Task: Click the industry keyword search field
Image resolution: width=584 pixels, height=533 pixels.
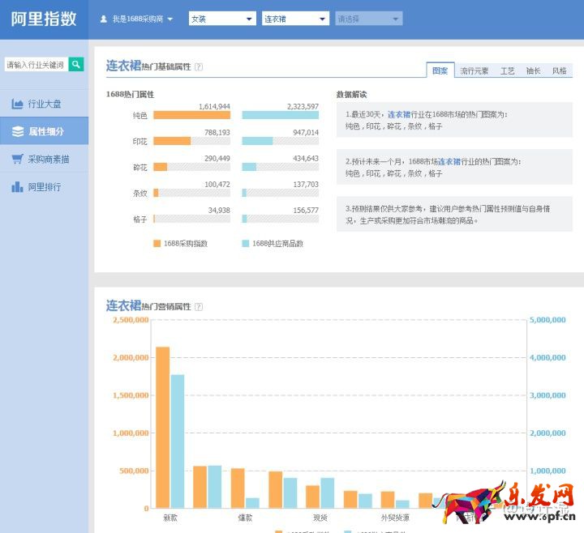Action: click(36, 64)
